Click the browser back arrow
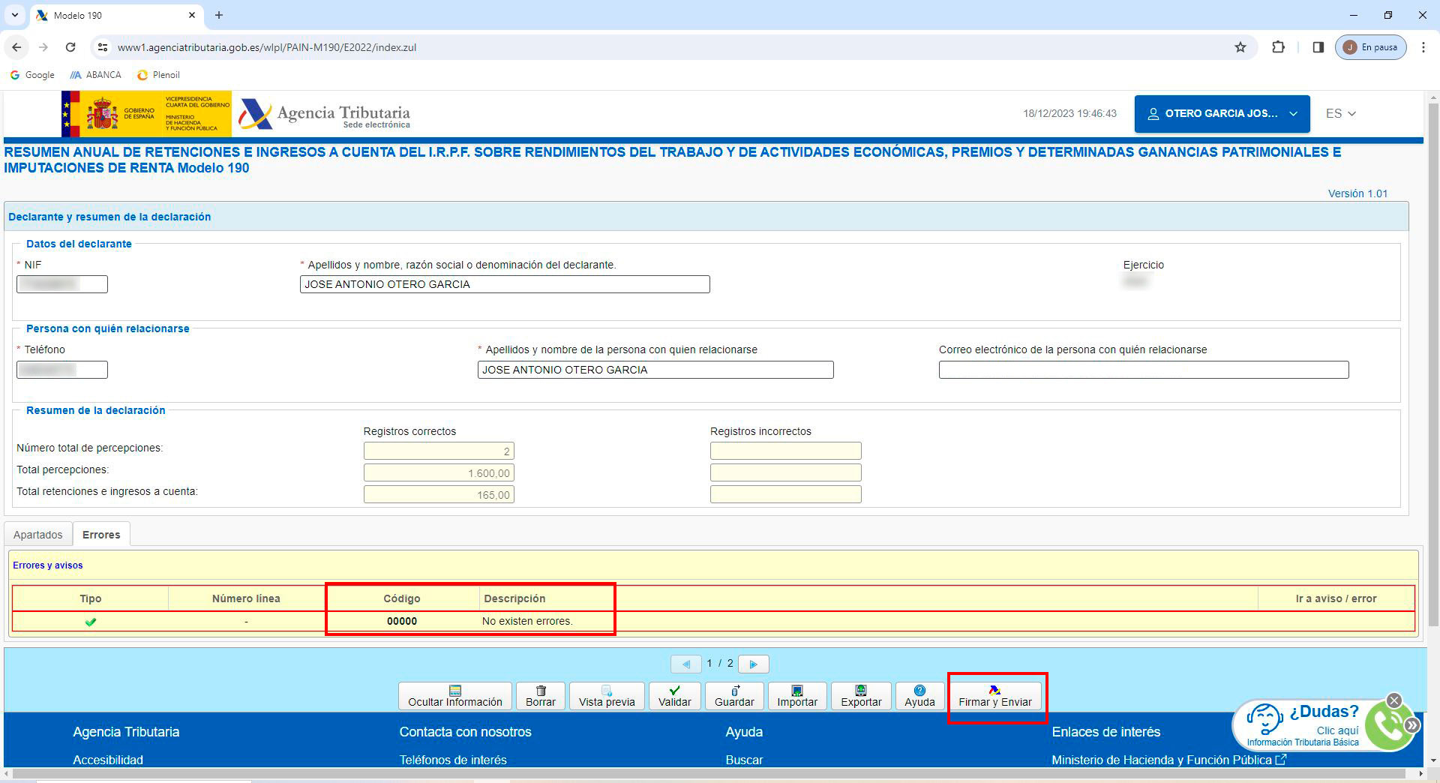Viewport: 1440px width, 783px height. pyautogui.click(x=16, y=47)
